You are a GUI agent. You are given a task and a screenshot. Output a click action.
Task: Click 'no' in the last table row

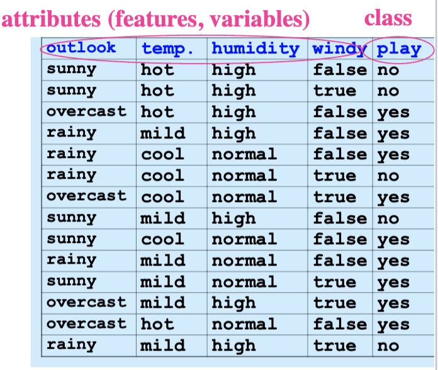tap(388, 345)
